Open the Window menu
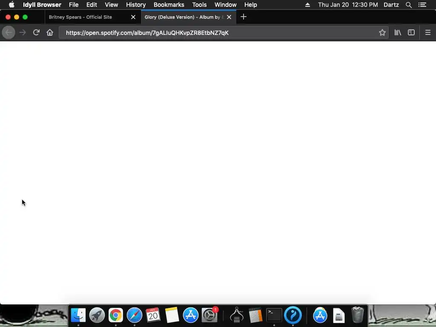The height and width of the screenshot is (327, 436). point(226,5)
